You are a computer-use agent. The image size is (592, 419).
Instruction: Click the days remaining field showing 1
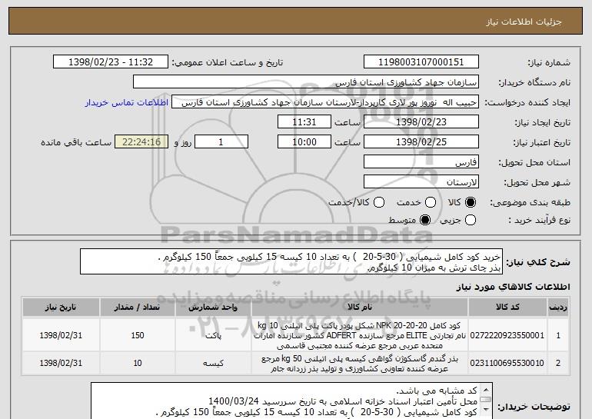[221, 142]
